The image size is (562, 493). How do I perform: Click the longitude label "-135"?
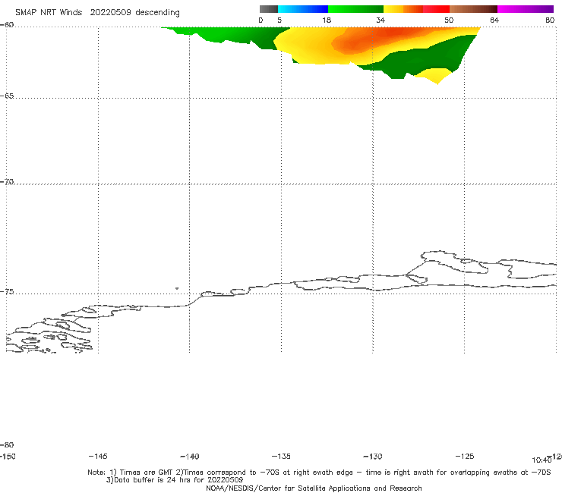[x=281, y=456]
